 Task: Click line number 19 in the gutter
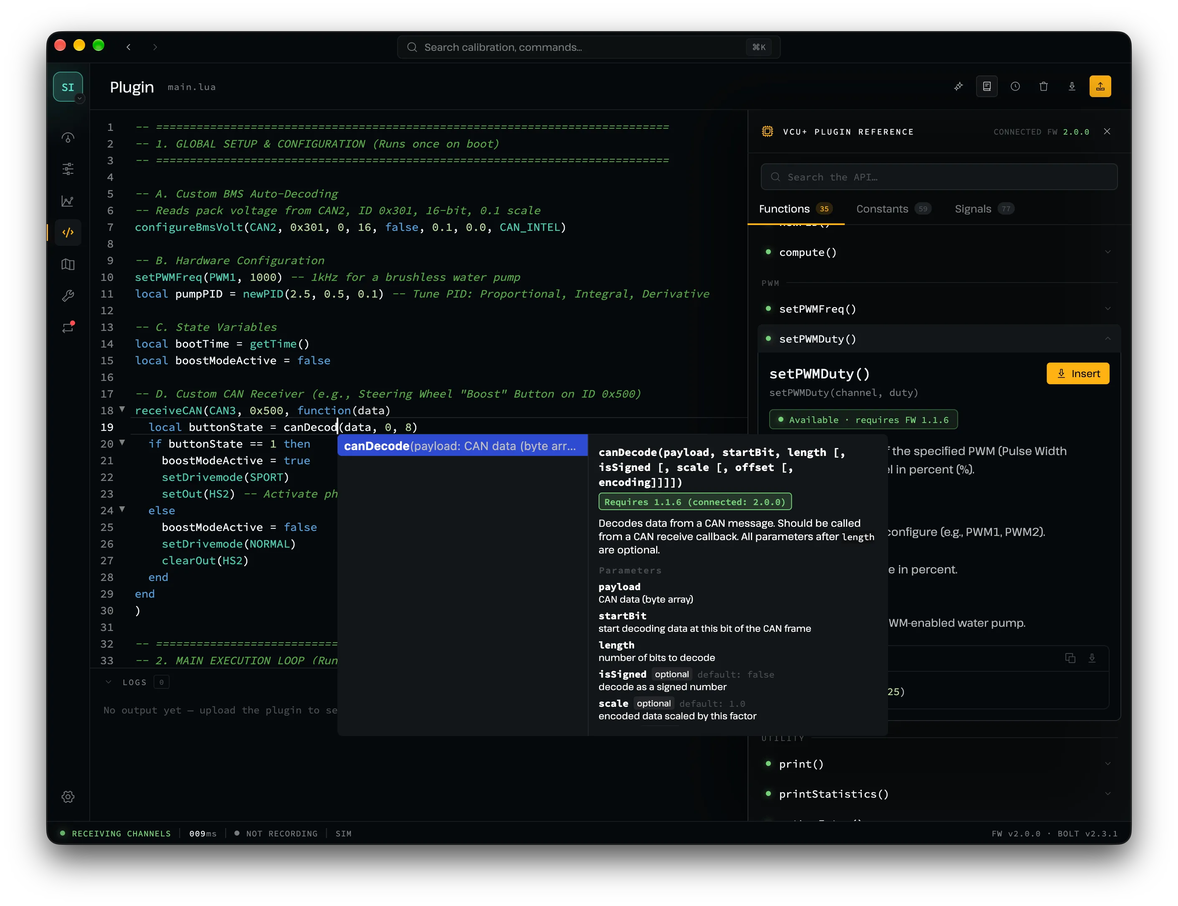(107, 427)
